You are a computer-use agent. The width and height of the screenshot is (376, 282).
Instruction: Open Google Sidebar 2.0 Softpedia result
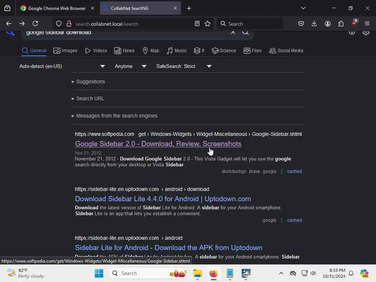click(158, 144)
